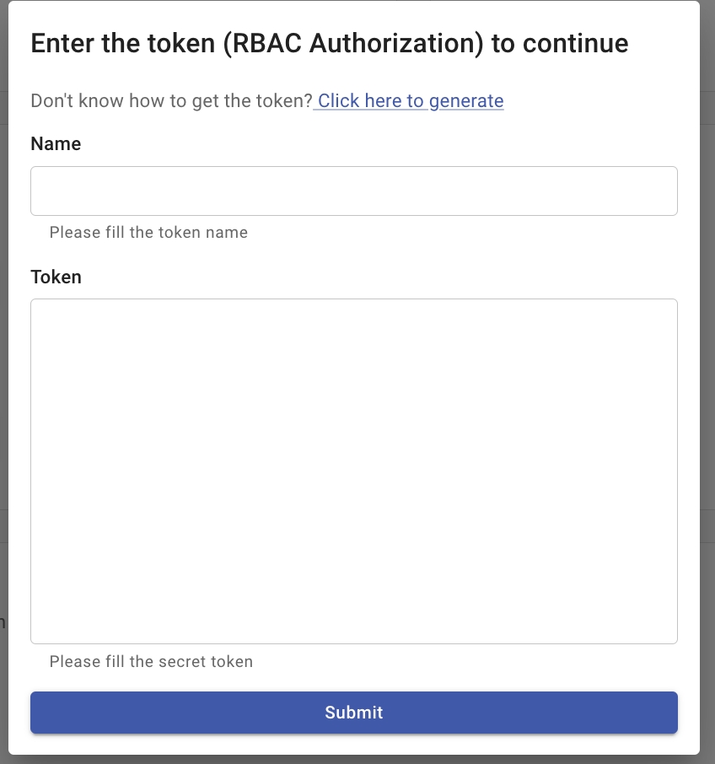This screenshot has width=715, height=764.
Task: Click the "Please fill the token name" hint
Action: [148, 232]
